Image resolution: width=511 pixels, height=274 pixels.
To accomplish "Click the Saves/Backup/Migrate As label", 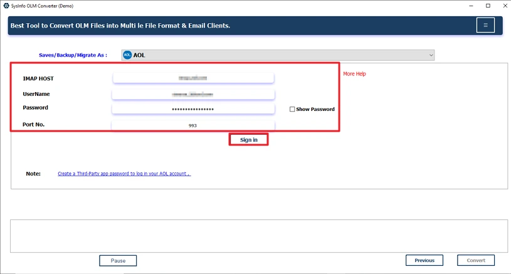I will (x=73, y=55).
